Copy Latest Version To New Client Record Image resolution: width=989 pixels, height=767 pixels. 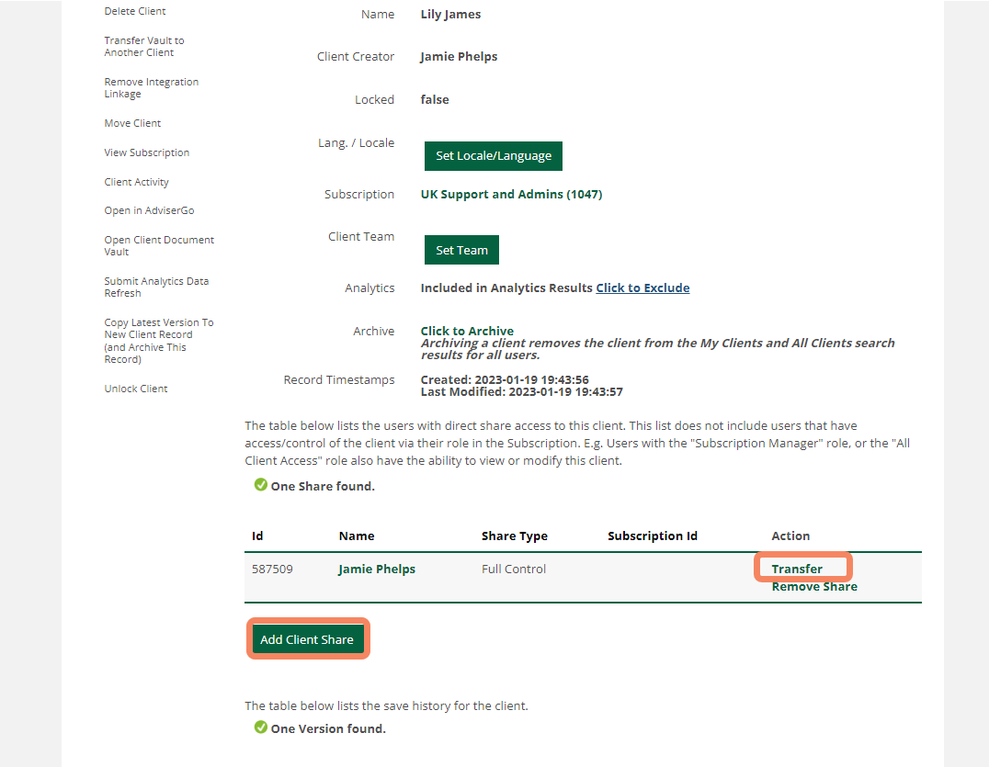pos(159,341)
